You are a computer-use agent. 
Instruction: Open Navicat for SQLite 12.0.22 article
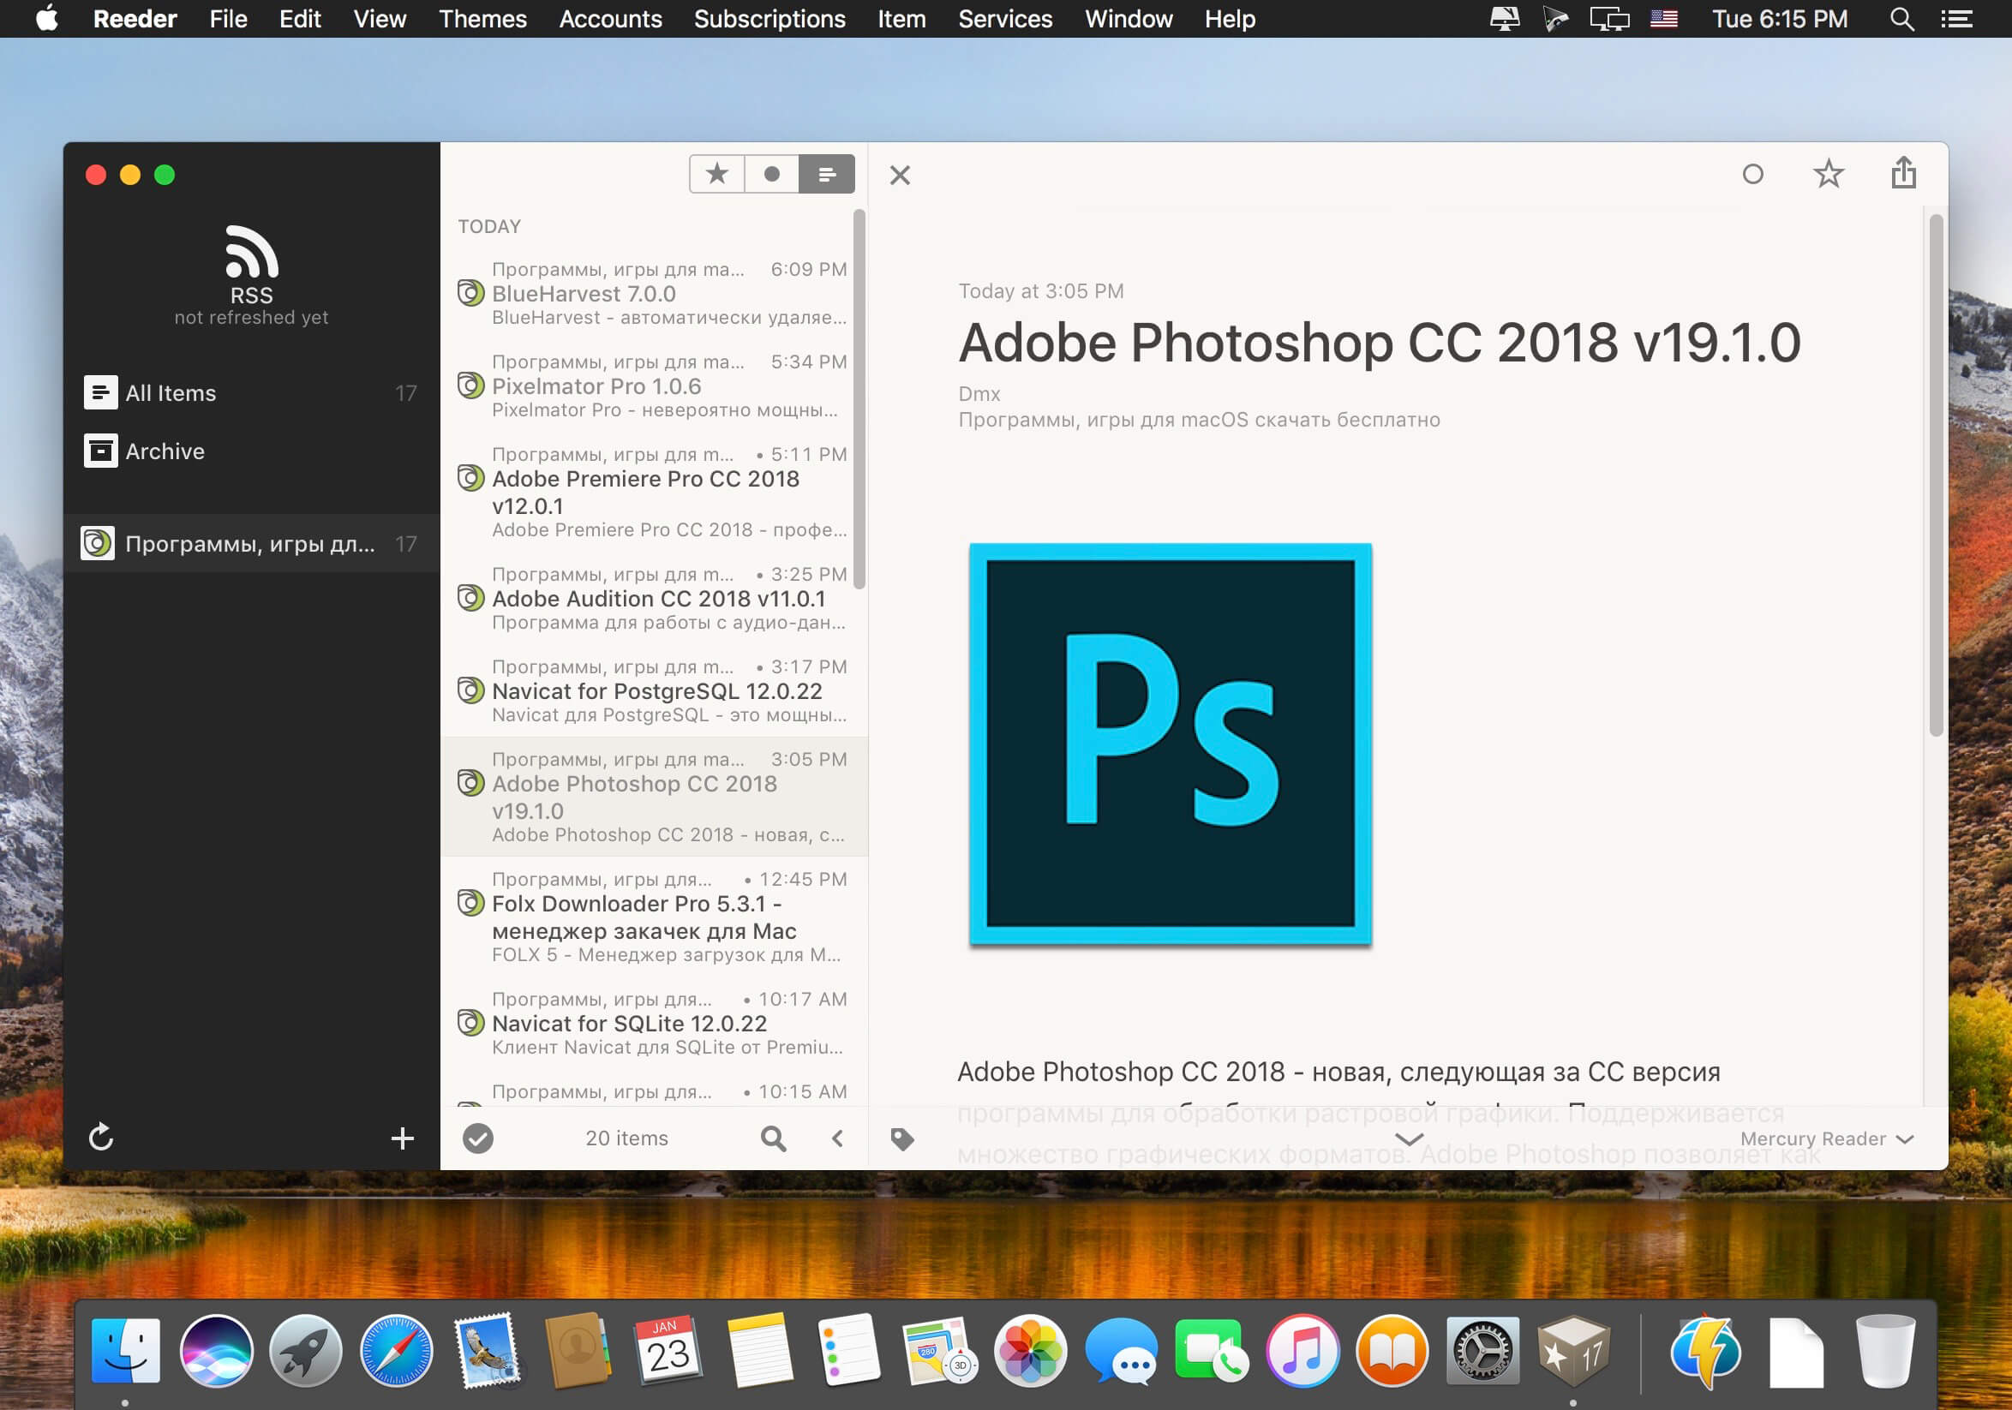(654, 1022)
